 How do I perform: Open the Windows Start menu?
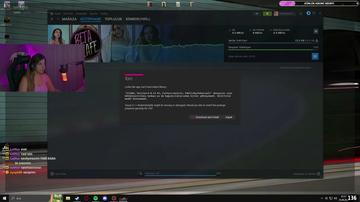(4, 198)
